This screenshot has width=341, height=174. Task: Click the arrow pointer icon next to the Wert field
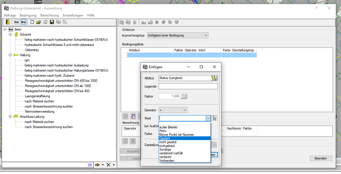click(x=215, y=118)
